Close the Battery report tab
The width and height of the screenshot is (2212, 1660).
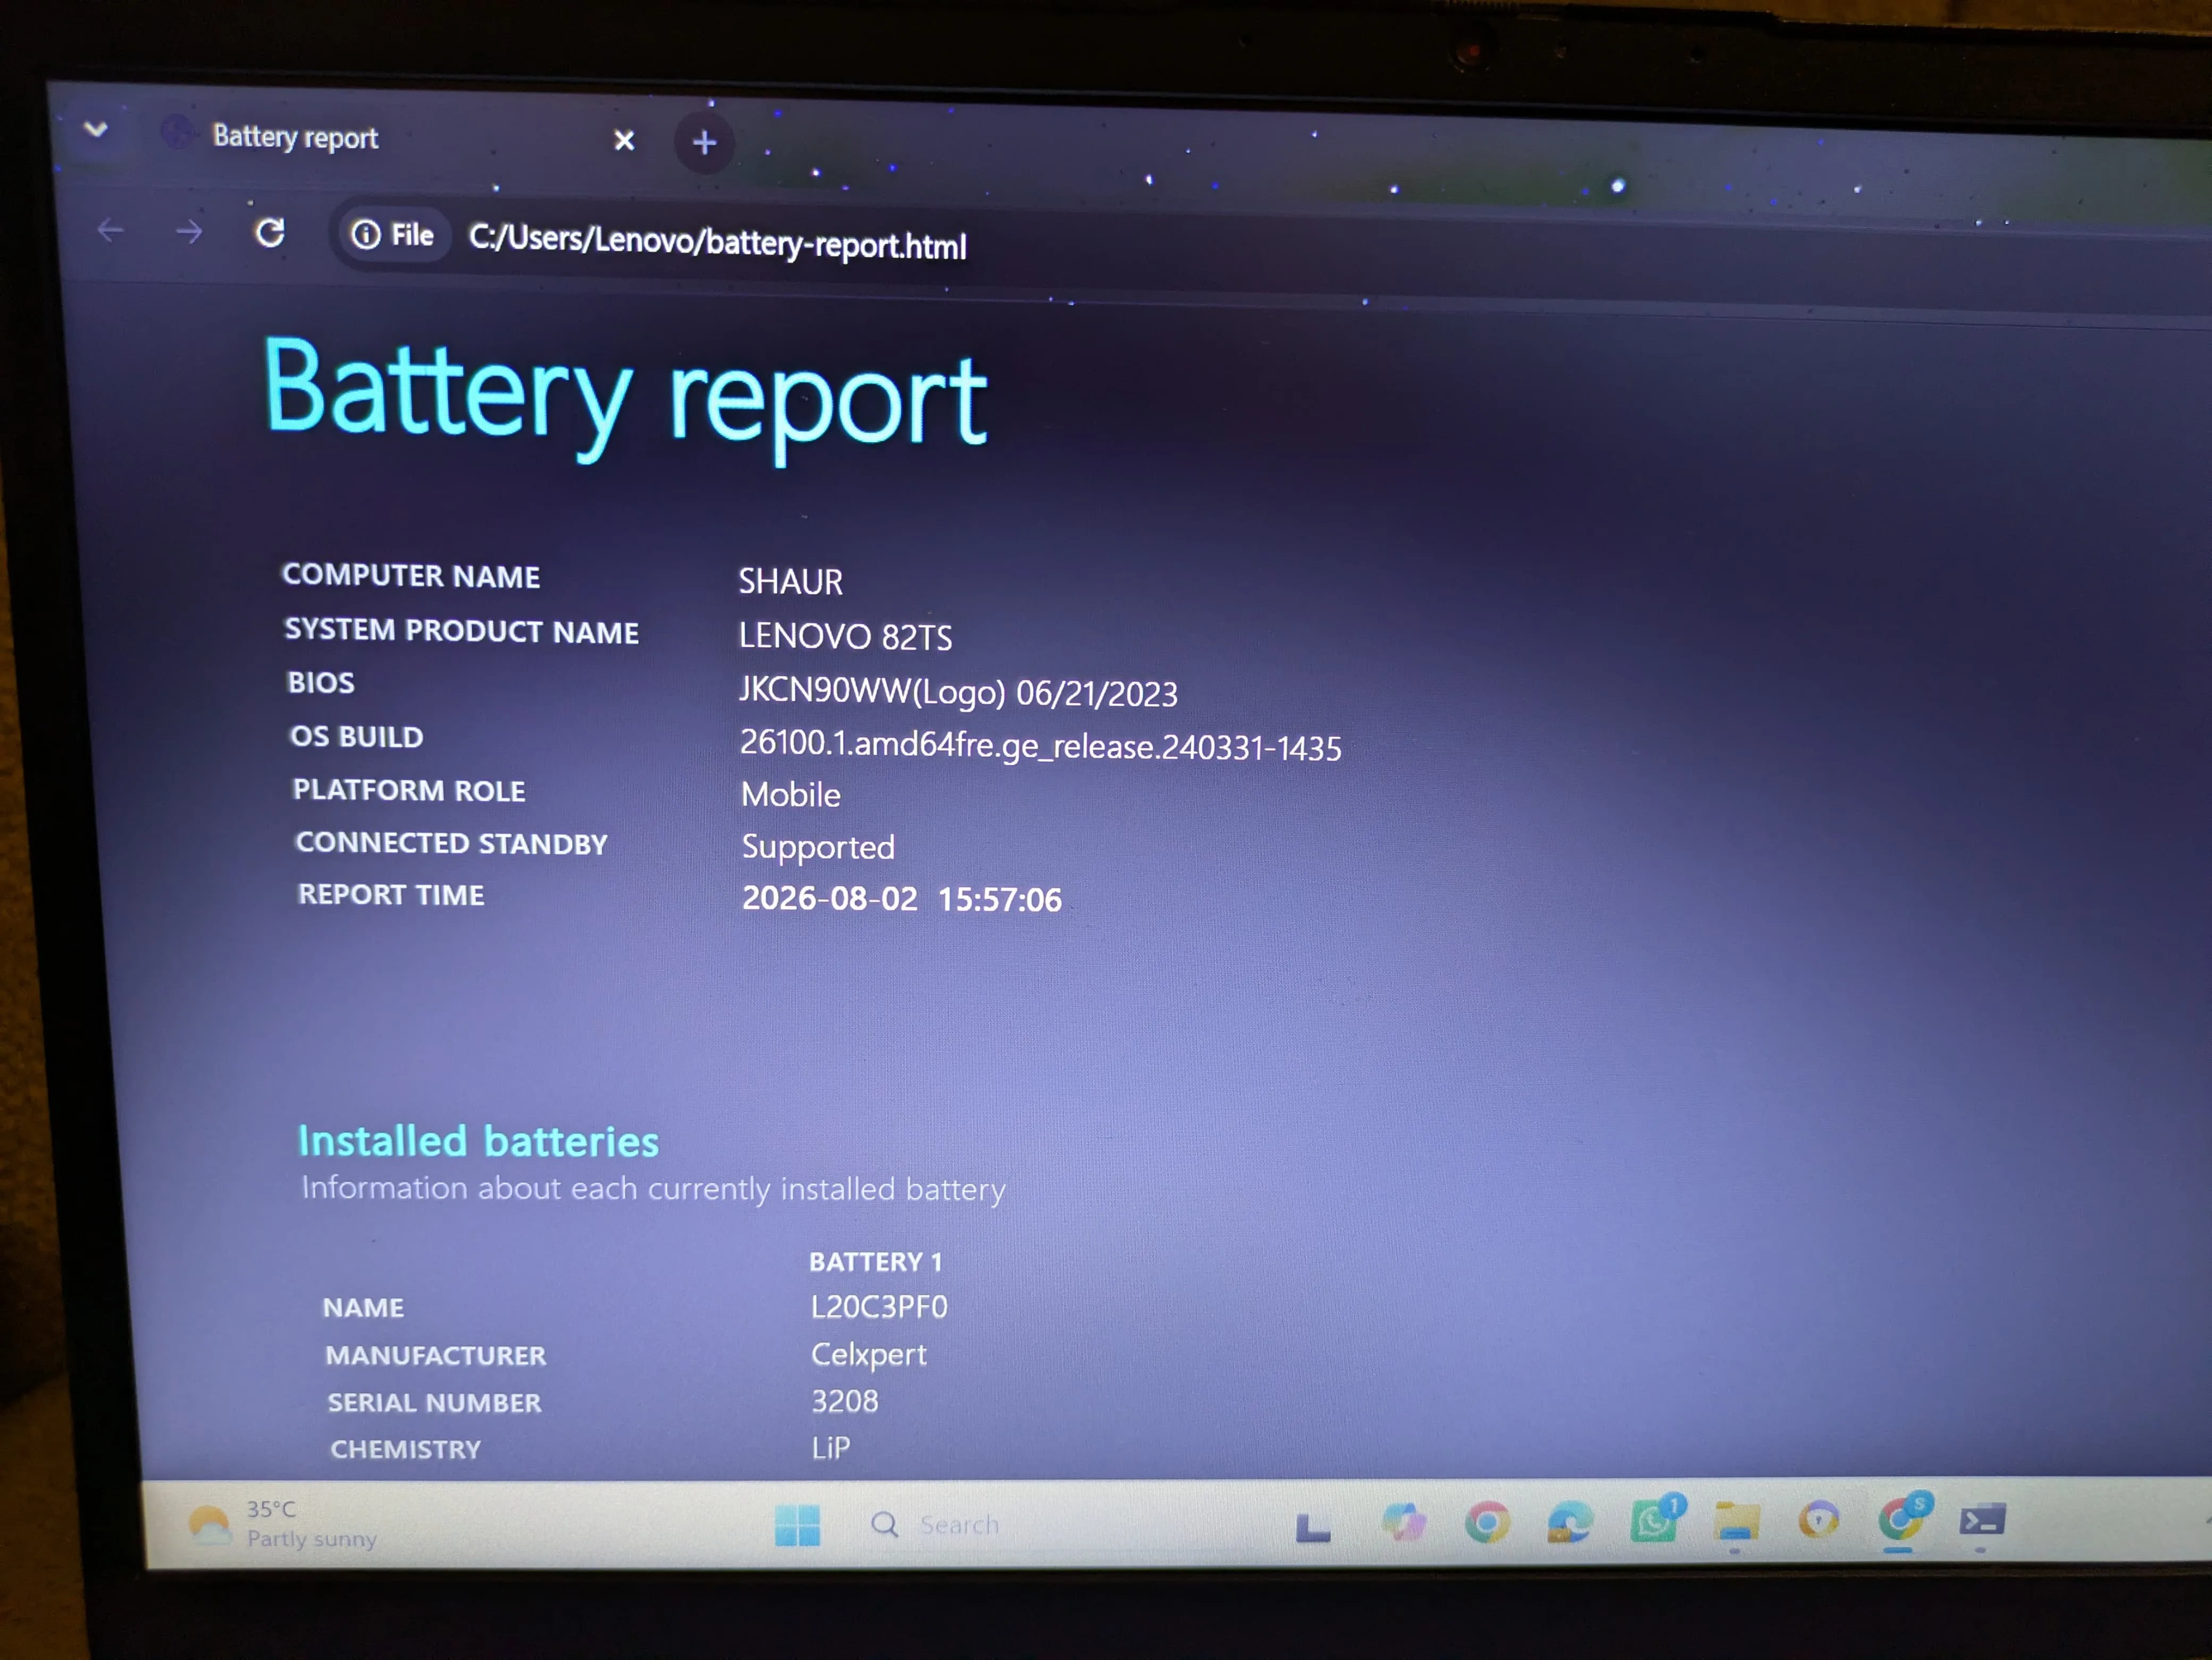coord(624,140)
